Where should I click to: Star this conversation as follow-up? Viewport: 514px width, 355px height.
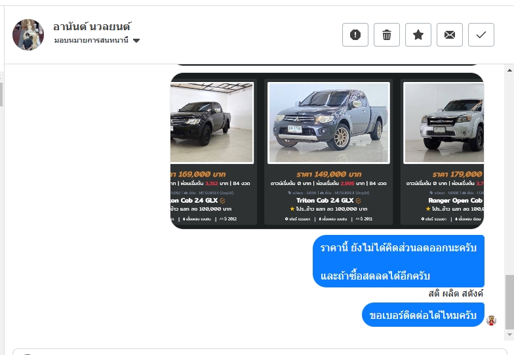[x=418, y=35]
